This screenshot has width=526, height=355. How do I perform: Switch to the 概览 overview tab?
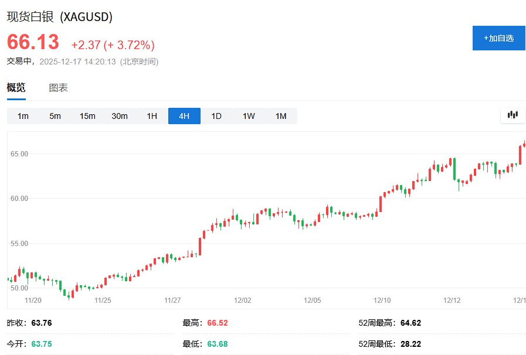coord(16,88)
